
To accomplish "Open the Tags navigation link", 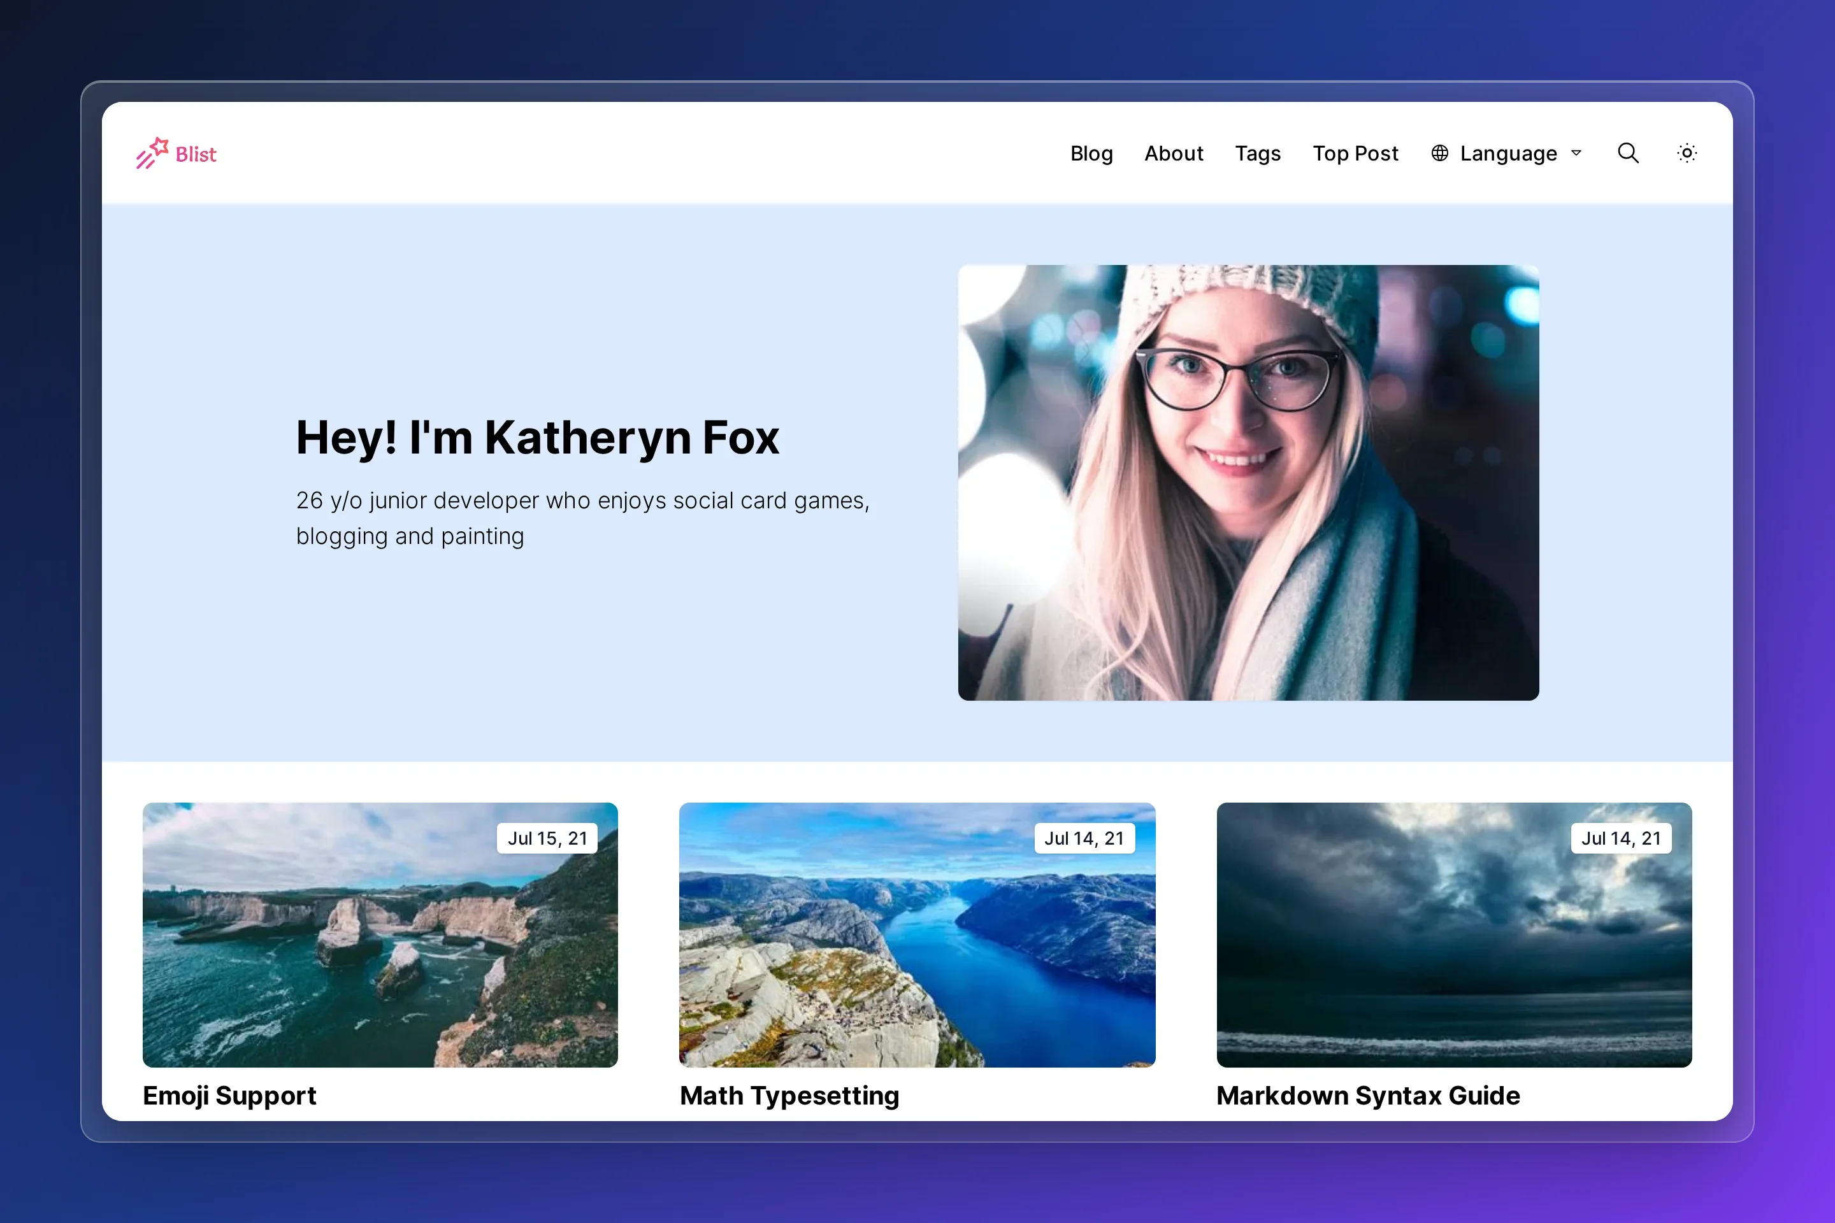I will 1258,154.
